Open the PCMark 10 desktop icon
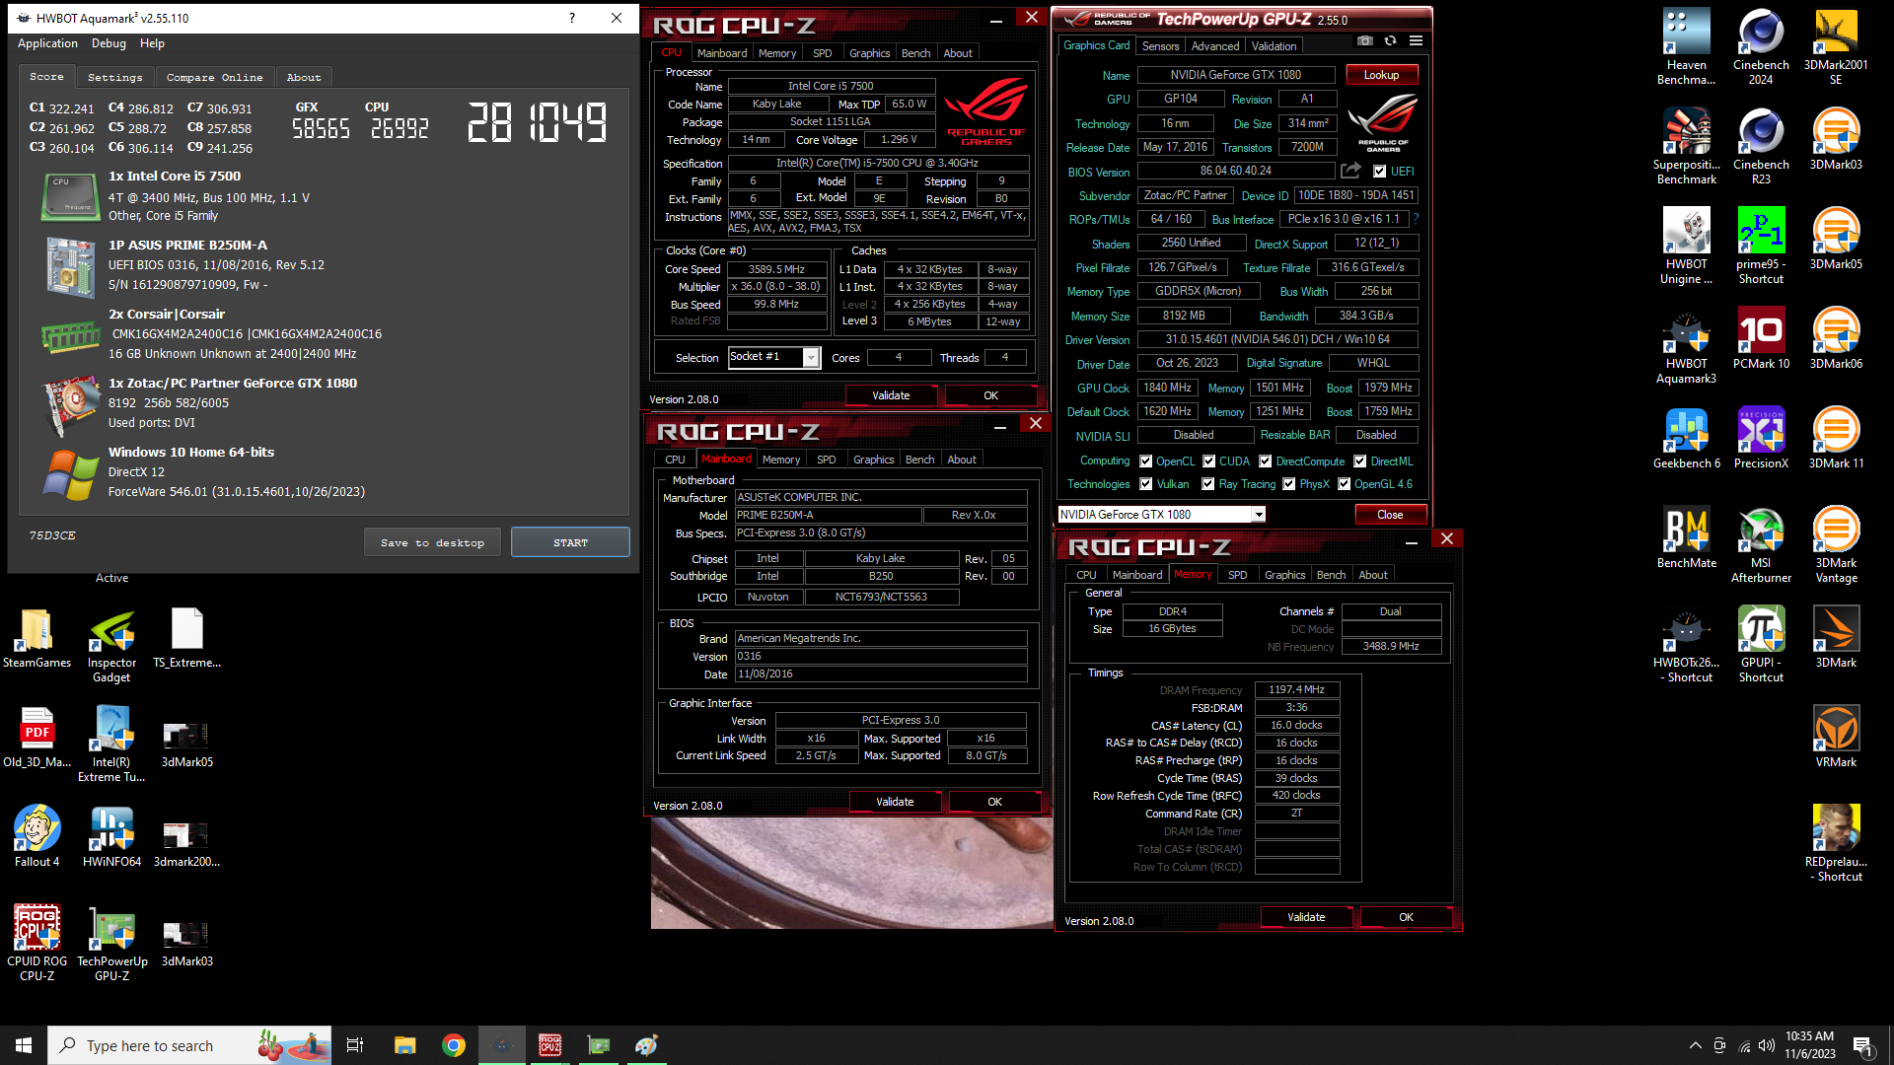 click(1761, 337)
